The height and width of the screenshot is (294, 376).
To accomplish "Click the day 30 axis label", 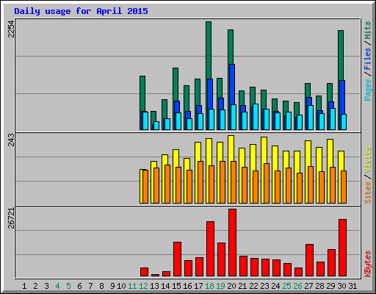I will pyautogui.click(x=341, y=286).
